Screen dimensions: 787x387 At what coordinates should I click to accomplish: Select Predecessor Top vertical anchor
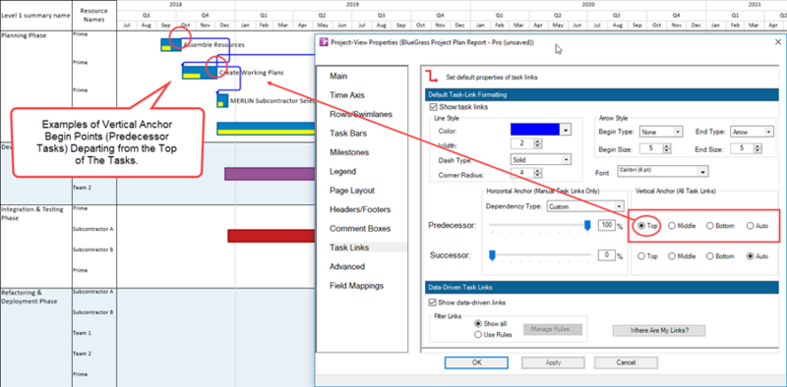641,226
